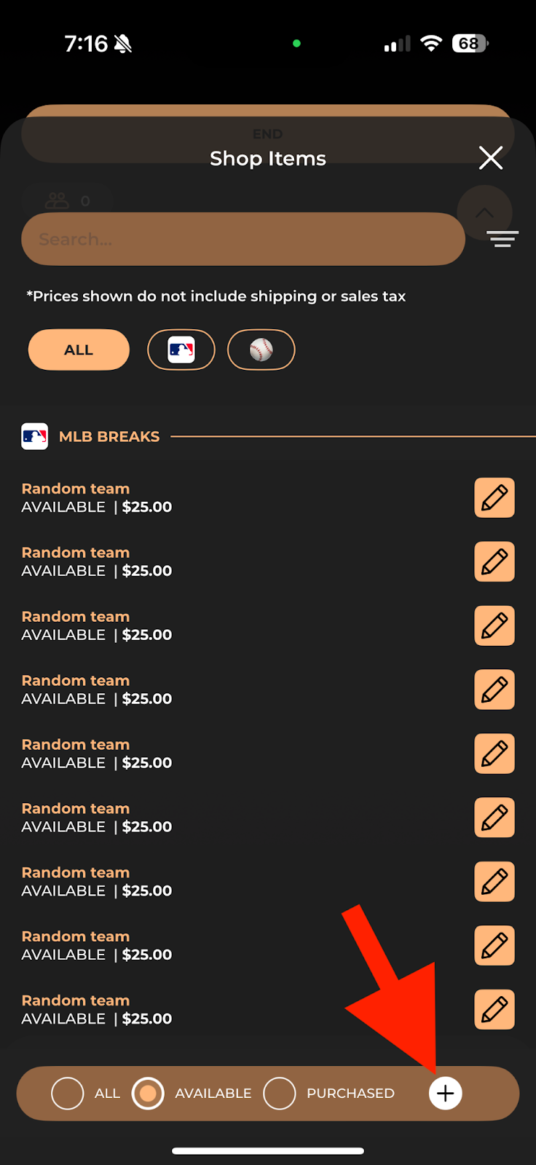Edit the fifth Random team listing

[494, 754]
